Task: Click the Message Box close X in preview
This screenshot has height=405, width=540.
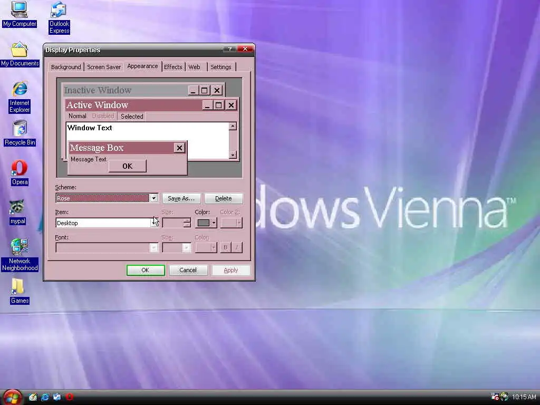Action: pyautogui.click(x=179, y=148)
